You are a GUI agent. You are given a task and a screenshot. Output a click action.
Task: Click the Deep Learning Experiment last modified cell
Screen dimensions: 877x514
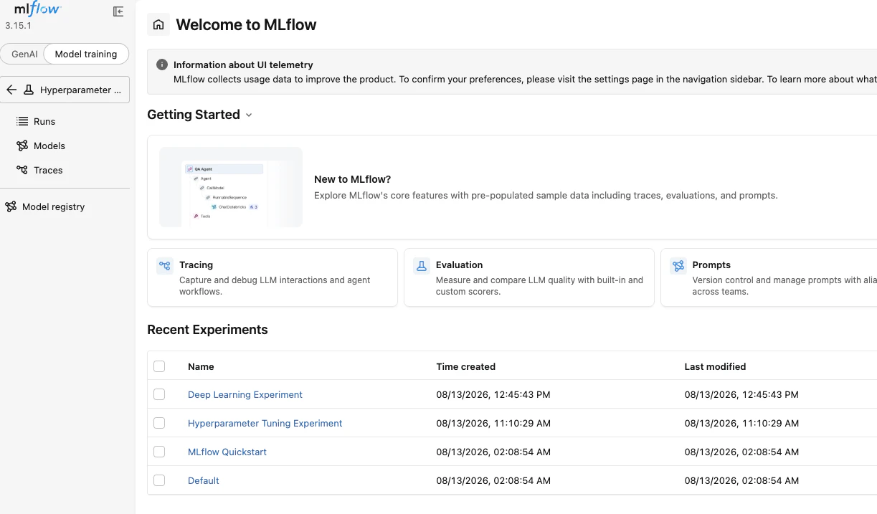click(741, 394)
